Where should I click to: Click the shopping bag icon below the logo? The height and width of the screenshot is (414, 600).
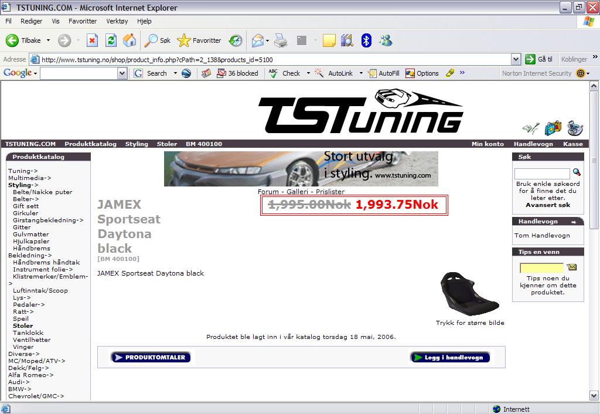pos(553,128)
